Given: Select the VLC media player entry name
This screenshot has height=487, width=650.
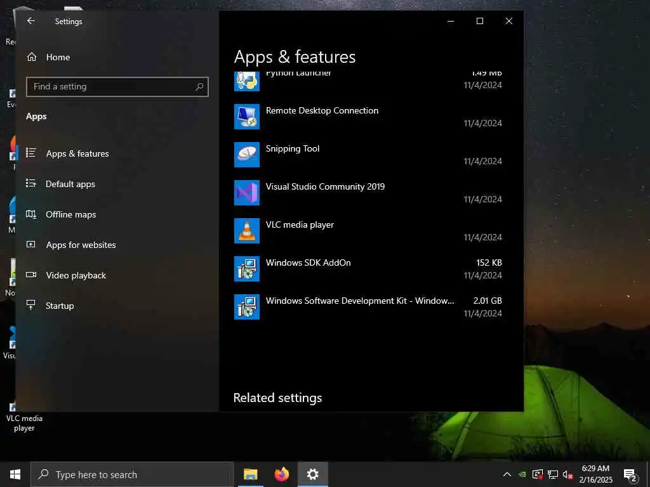Looking at the screenshot, I should (x=300, y=224).
